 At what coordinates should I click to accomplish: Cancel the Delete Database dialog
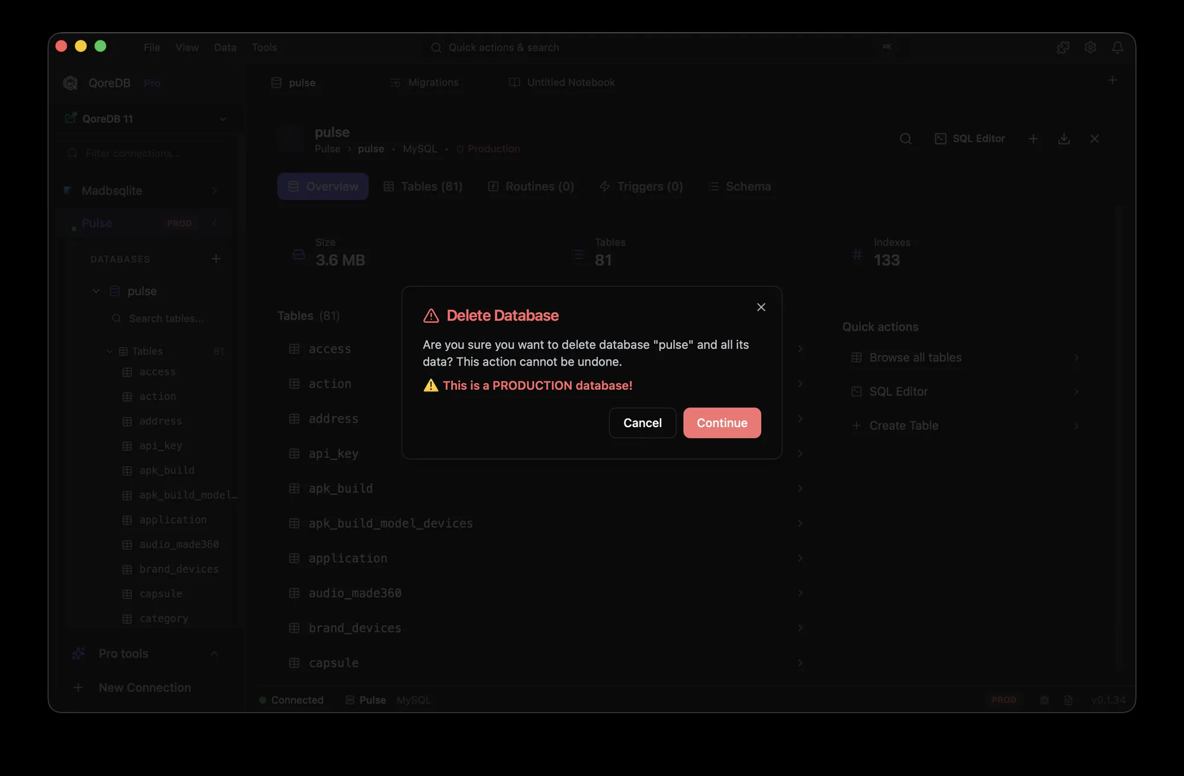tap(642, 423)
